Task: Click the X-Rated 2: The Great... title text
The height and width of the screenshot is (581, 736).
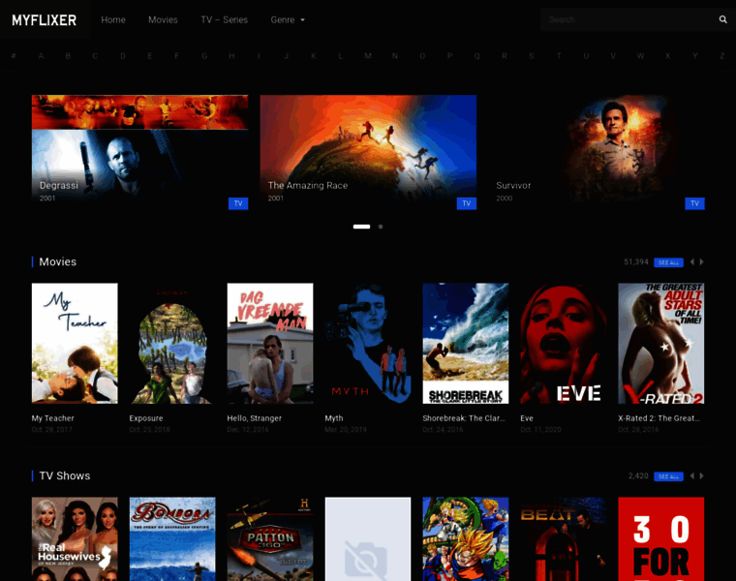Action: [x=659, y=418]
